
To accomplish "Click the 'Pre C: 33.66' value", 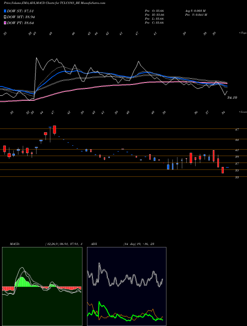I will tap(155, 23).
